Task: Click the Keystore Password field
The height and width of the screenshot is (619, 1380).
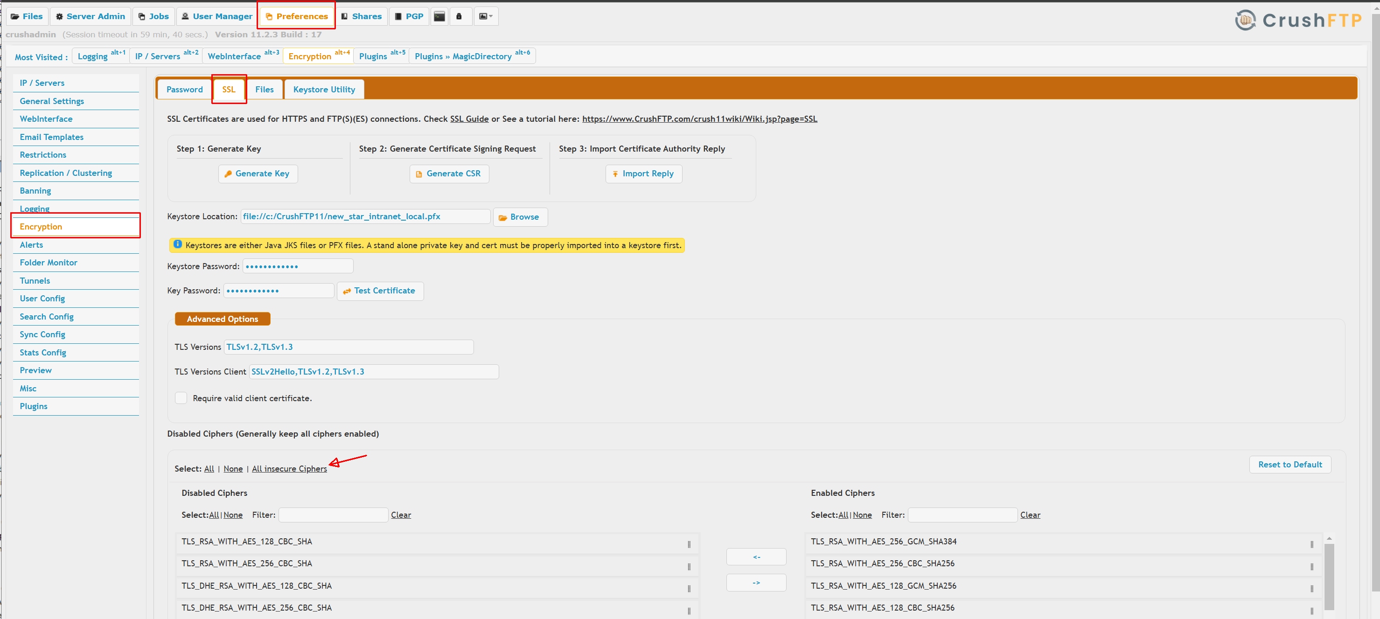Action: (298, 266)
